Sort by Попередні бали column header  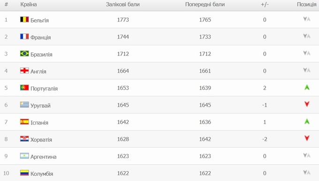coord(205,5)
